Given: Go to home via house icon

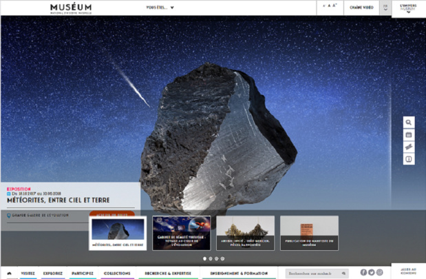Looking at the screenshot, I should 9,273.
